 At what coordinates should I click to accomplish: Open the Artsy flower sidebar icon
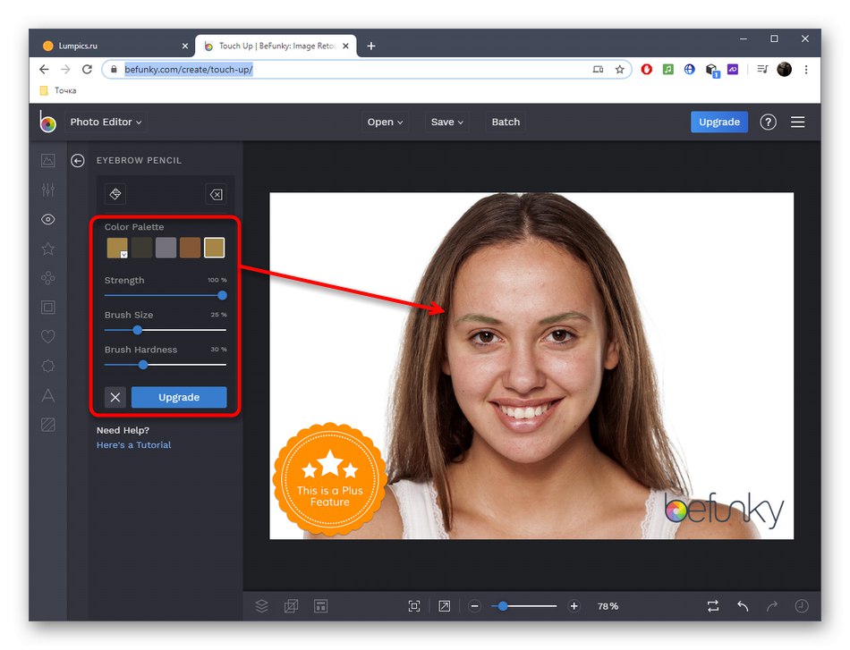tap(47, 278)
